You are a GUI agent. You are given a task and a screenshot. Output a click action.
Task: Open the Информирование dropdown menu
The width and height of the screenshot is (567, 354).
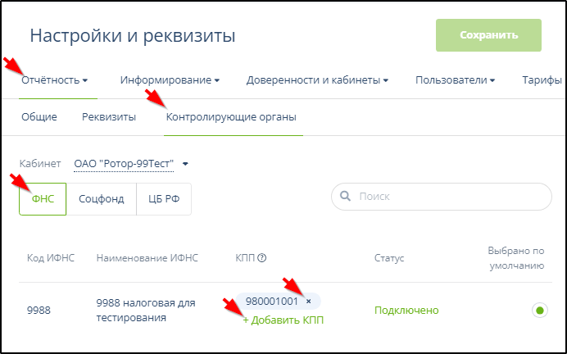tap(170, 80)
